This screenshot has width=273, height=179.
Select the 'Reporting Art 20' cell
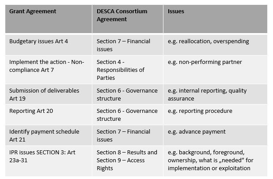click(31, 111)
